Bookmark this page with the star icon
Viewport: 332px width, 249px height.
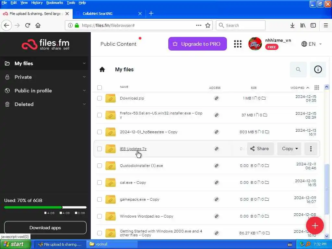point(208,25)
